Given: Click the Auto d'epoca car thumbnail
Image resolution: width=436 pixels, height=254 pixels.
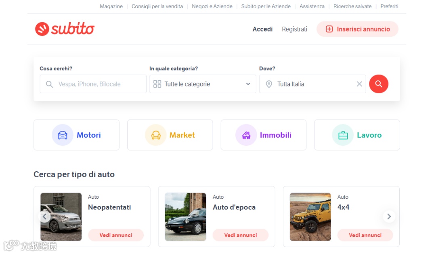Looking at the screenshot, I should [185, 217].
